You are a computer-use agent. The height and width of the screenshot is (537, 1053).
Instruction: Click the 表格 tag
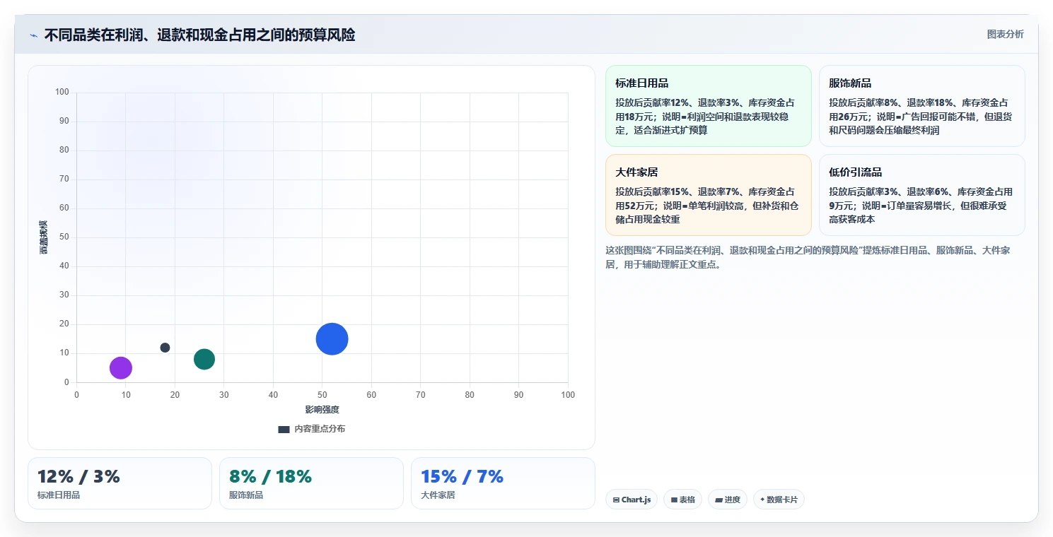pyautogui.click(x=682, y=500)
